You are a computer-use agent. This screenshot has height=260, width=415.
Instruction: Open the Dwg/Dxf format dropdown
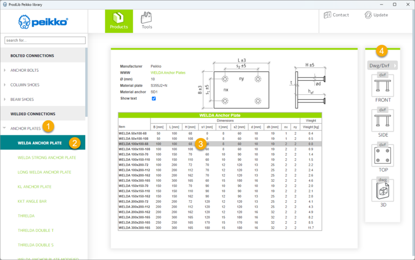pos(382,66)
